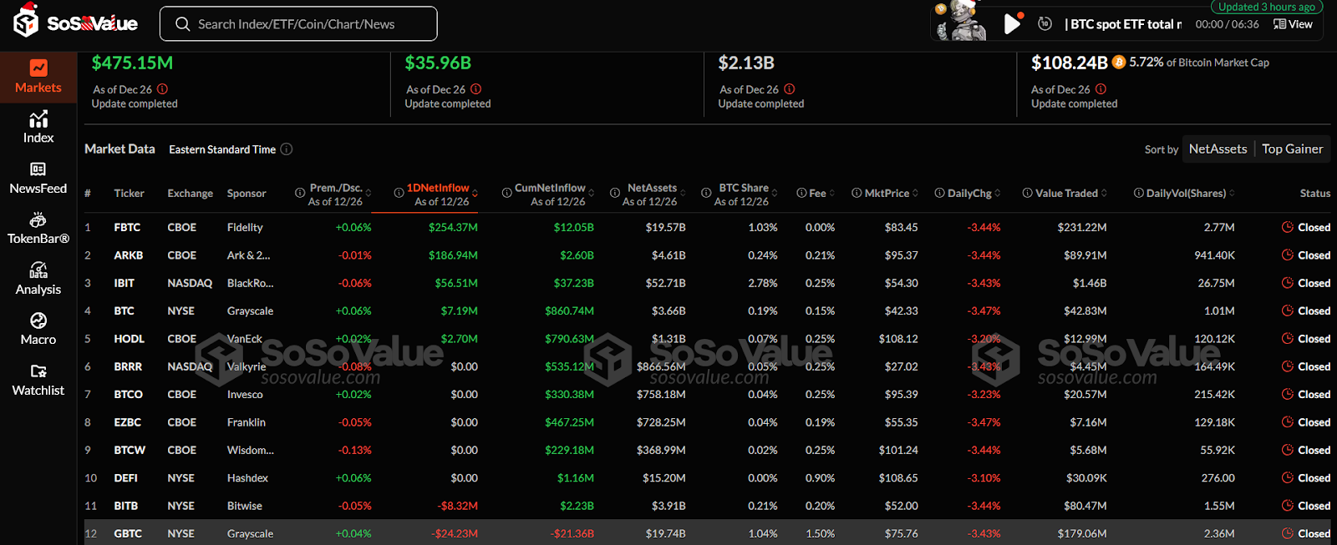
Task: Open the IBIT ticker row
Action: click(707, 283)
